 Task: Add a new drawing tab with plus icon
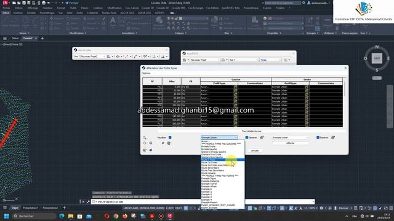[42, 38]
